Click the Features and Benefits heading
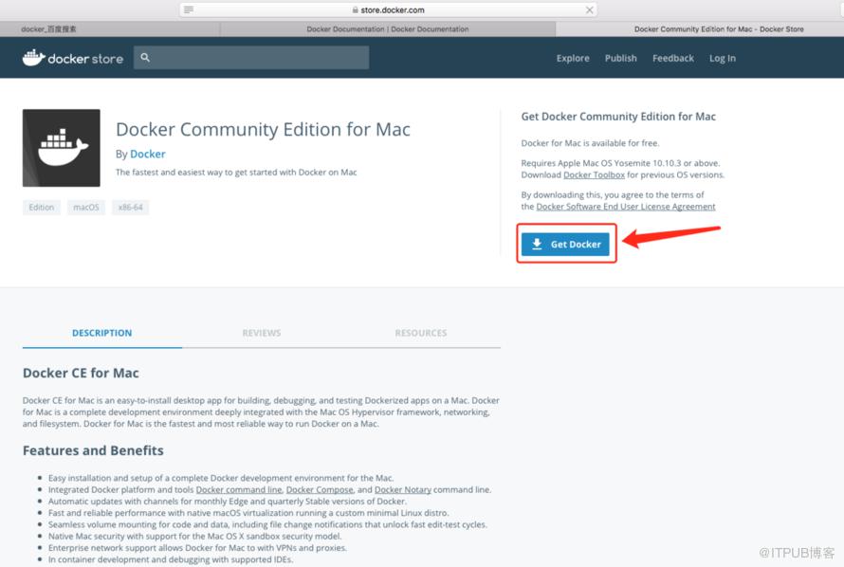The height and width of the screenshot is (567, 844). pyautogui.click(x=93, y=450)
